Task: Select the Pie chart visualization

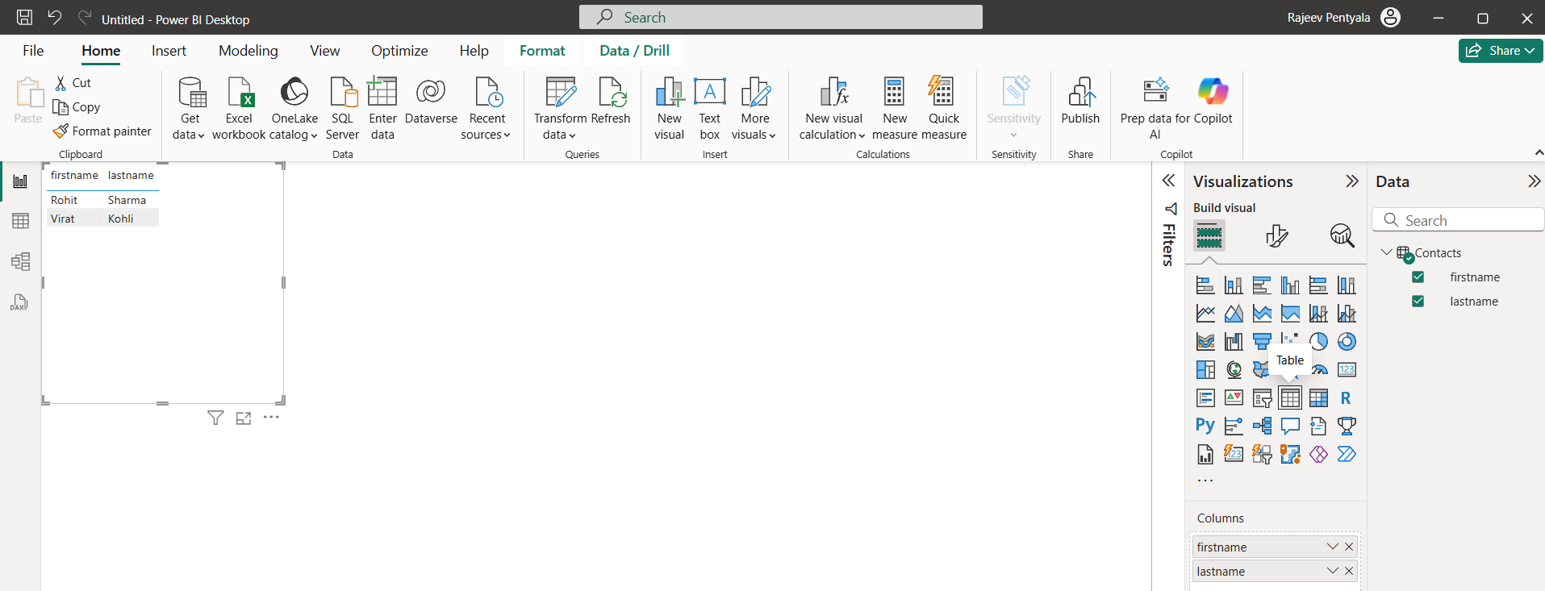Action: [x=1318, y=342]
